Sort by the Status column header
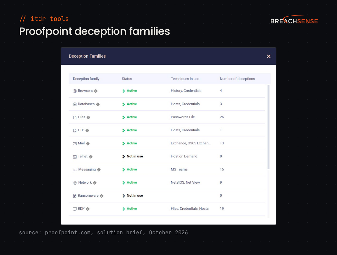The image size is (337, 255). click(x=127, y=79)
